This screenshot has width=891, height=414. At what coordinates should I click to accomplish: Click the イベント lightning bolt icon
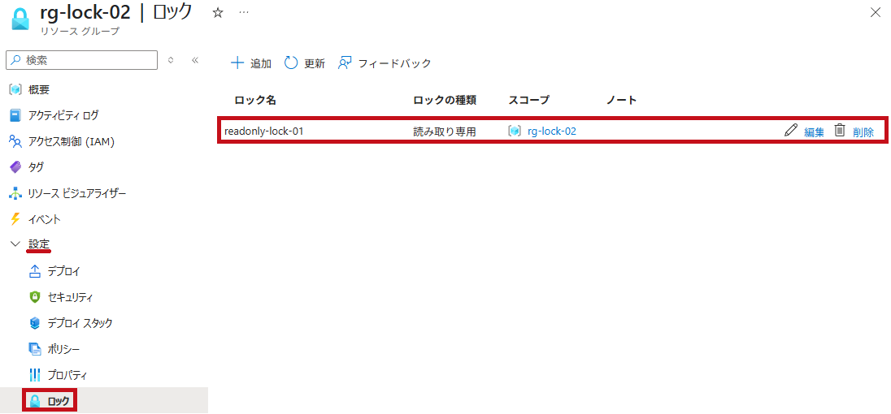click(x=15, y=219)
